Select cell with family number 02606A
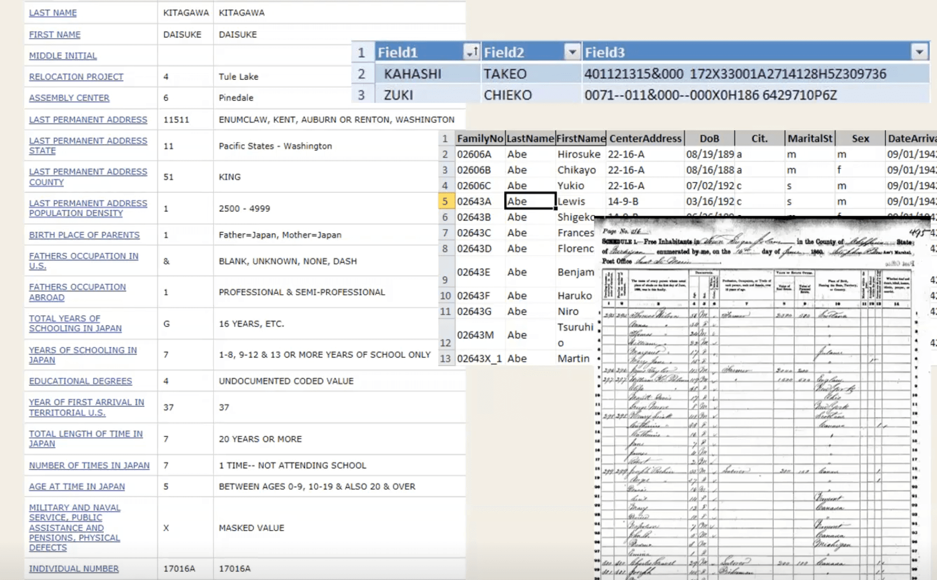The width and height of the screenshot is (937, 580). (480, 154)
